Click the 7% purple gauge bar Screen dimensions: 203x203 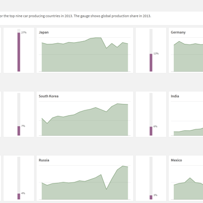pyautogui.click(x=19, y=130)
